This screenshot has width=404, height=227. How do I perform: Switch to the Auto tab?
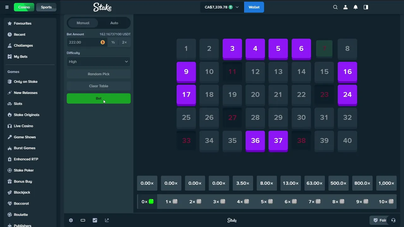114,23
